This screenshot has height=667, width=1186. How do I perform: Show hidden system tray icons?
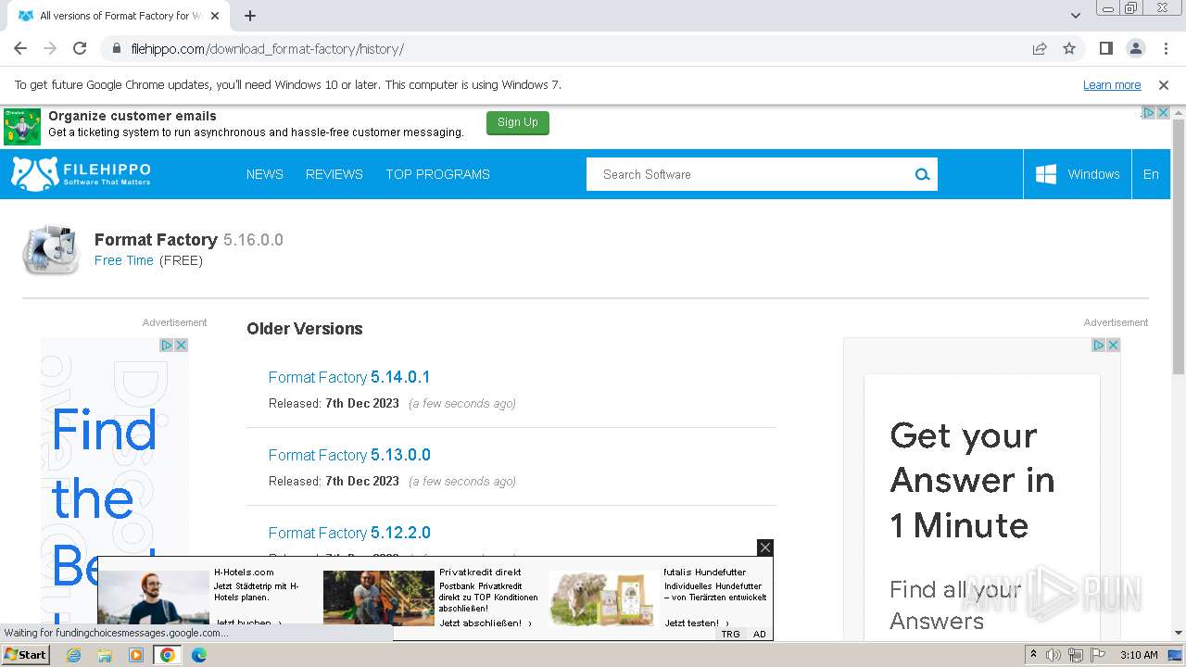click(1033, 655)
